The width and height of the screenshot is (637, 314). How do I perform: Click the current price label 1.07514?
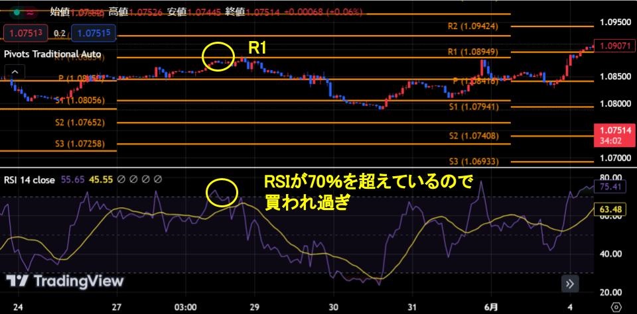point(614,131)
